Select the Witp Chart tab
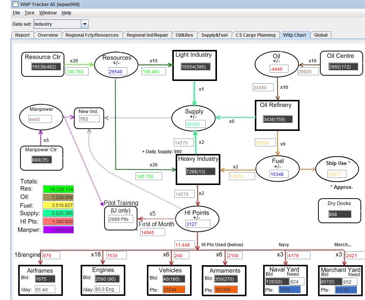The height and width of the screenshot is (300, 365). click(295, 35)
